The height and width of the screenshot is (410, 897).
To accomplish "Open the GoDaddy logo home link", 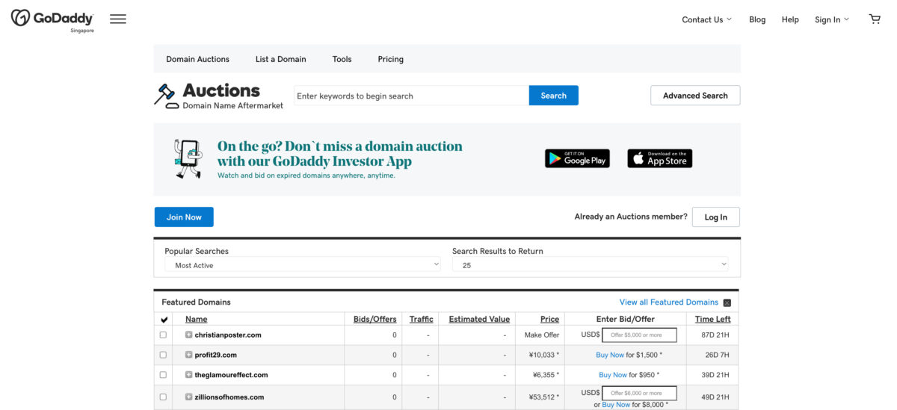I will pyautogui.click(x=52, y=19).
